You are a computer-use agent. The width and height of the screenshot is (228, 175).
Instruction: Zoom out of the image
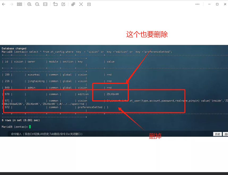[37, 4]
